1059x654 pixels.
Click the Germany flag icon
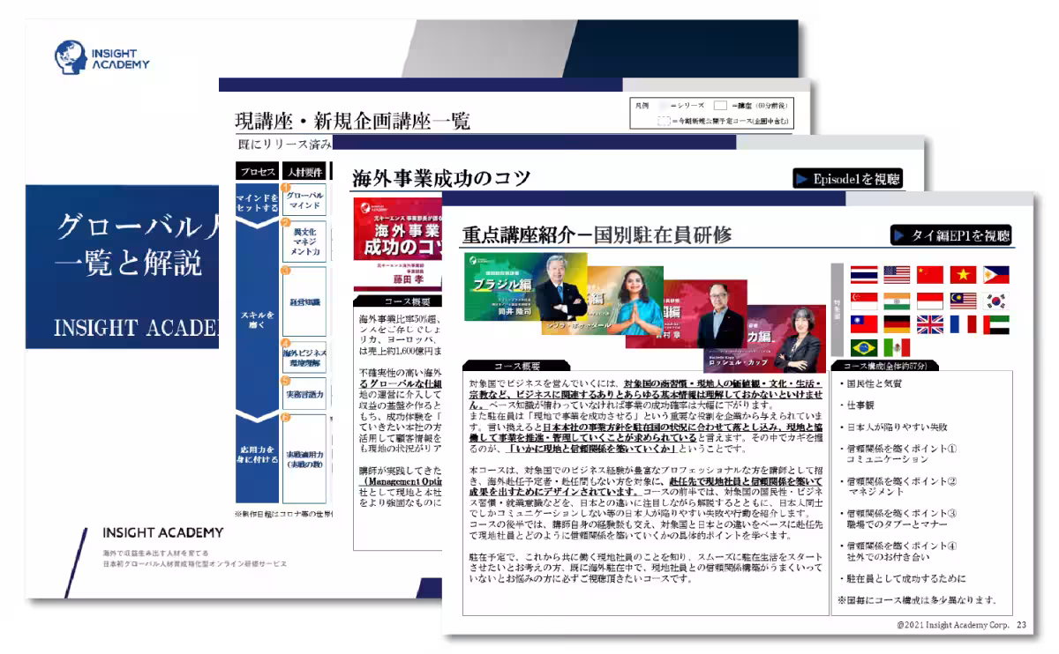[x=897, y=323]
